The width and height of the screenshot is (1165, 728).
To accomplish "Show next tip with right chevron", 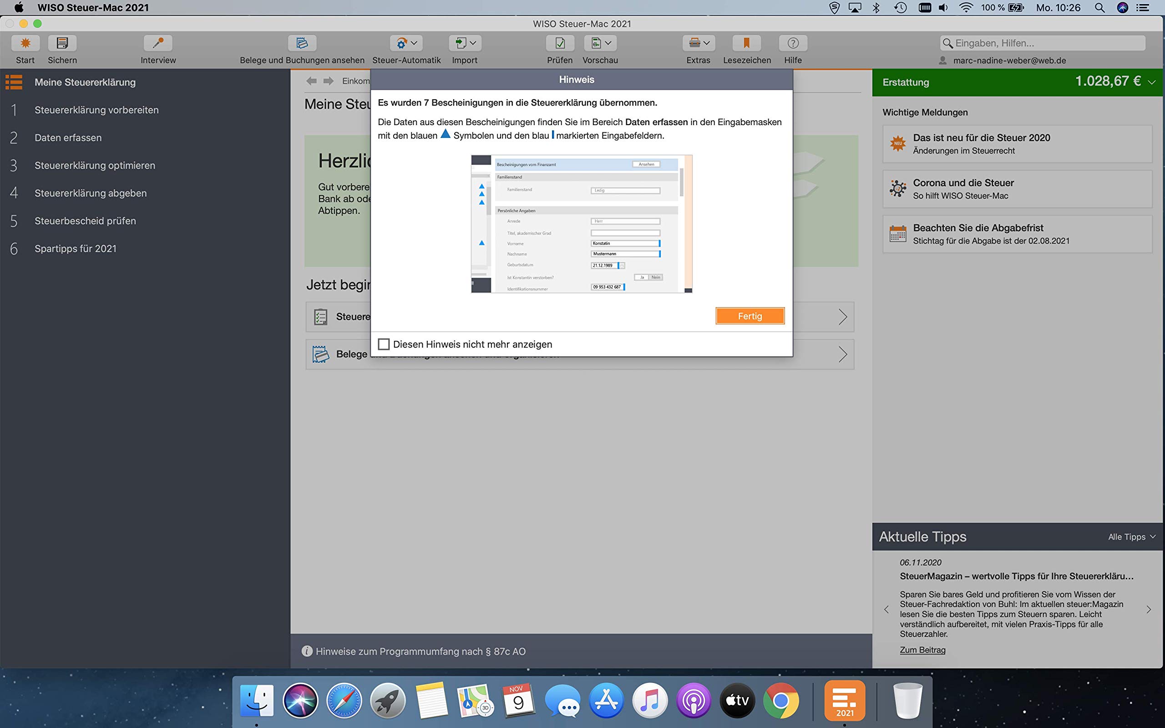I will (1149, 610).
